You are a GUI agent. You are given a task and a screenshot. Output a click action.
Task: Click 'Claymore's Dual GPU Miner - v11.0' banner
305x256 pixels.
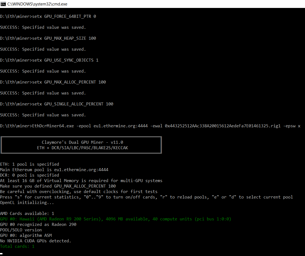(x=82, y=142)
